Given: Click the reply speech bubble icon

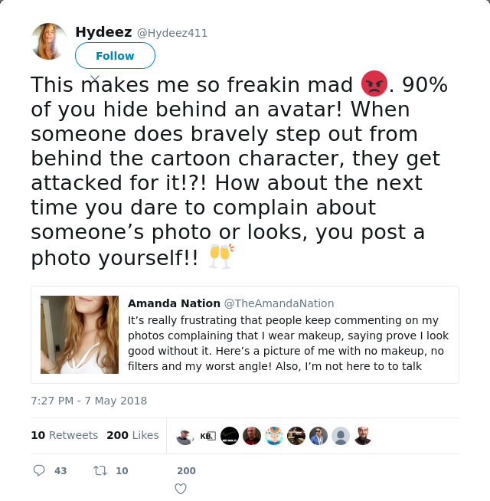Looking at the screenshot, I should [x=39, y=470].
